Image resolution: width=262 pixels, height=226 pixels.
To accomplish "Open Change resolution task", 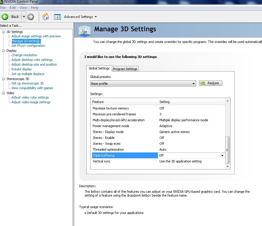I will click(24, 55).
